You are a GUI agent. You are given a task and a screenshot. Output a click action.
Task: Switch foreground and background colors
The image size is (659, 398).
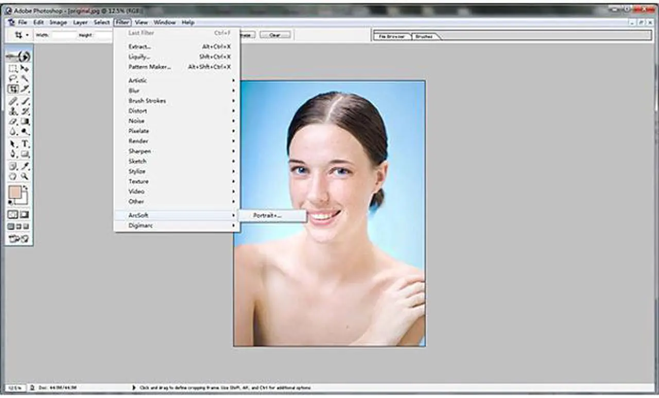(26, 188)
